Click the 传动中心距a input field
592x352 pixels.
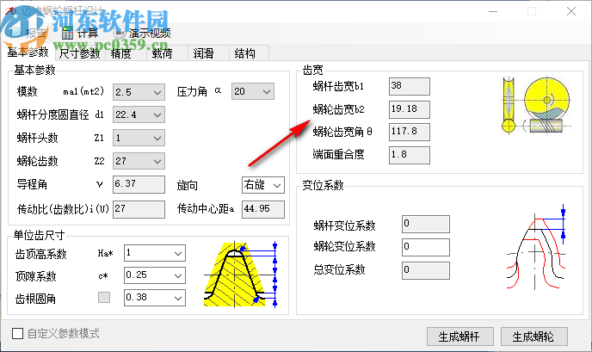point(263,209)
